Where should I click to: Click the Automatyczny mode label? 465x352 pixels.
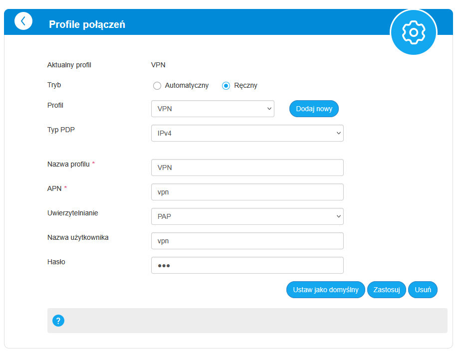click(187, 86)
